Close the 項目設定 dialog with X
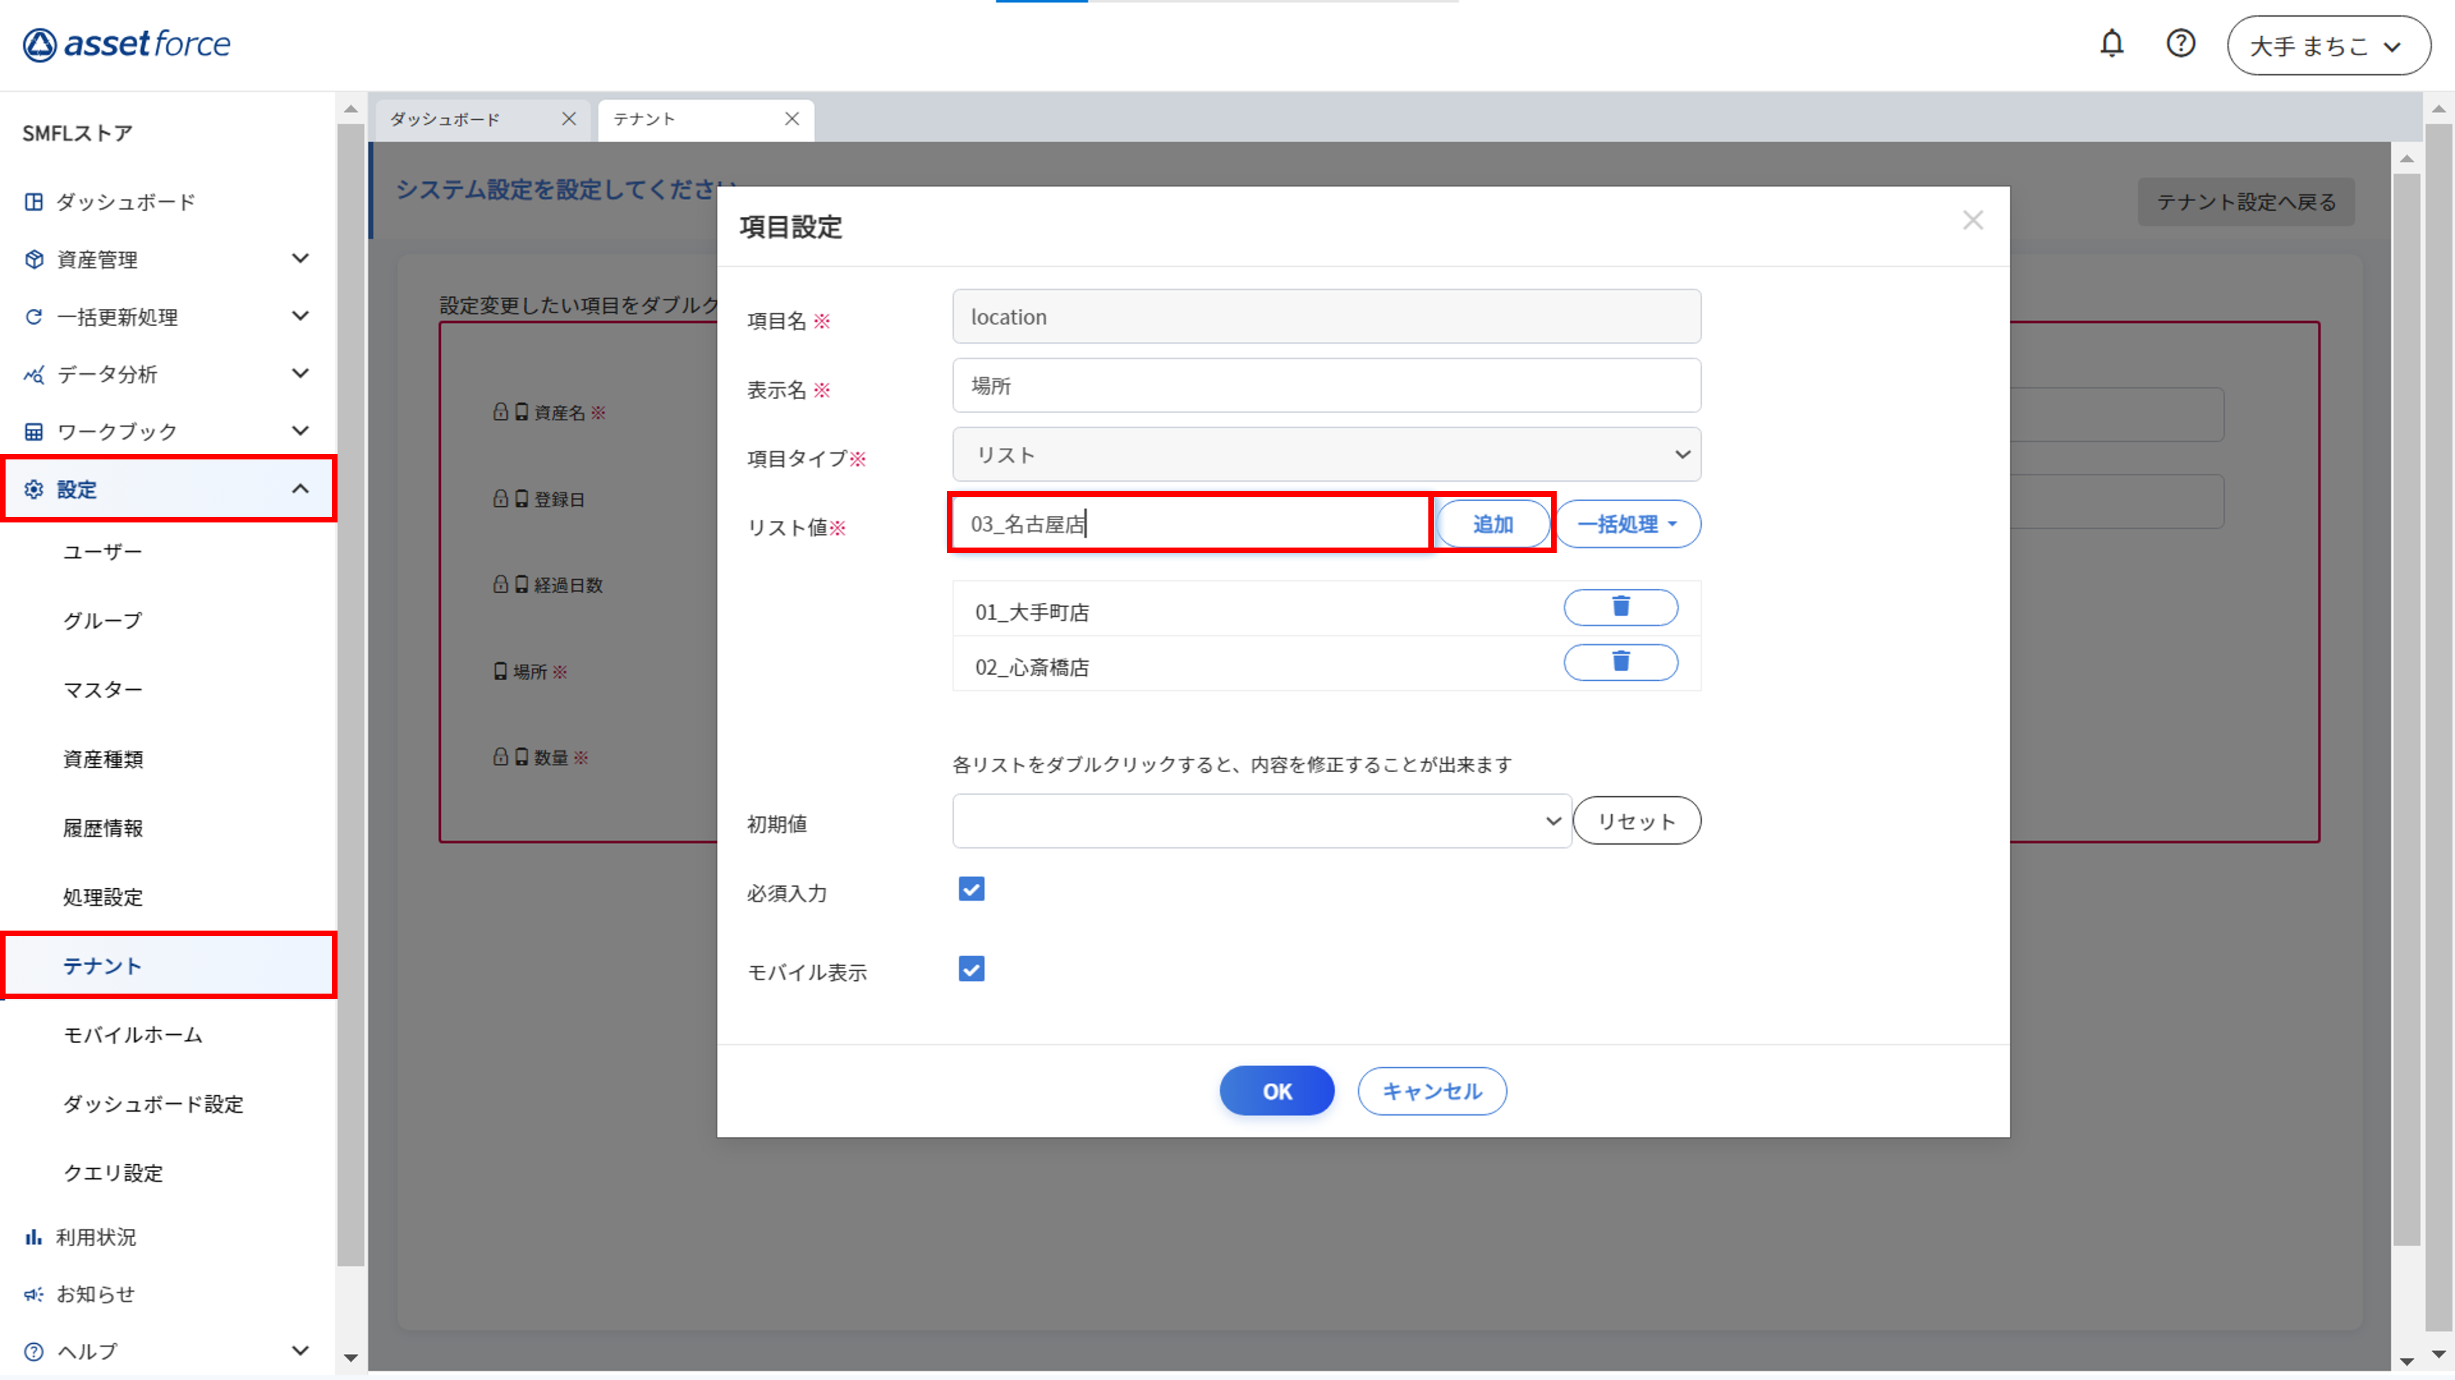The height and width of the screenshot is (1380, 2455). (x=1972, y=221)
